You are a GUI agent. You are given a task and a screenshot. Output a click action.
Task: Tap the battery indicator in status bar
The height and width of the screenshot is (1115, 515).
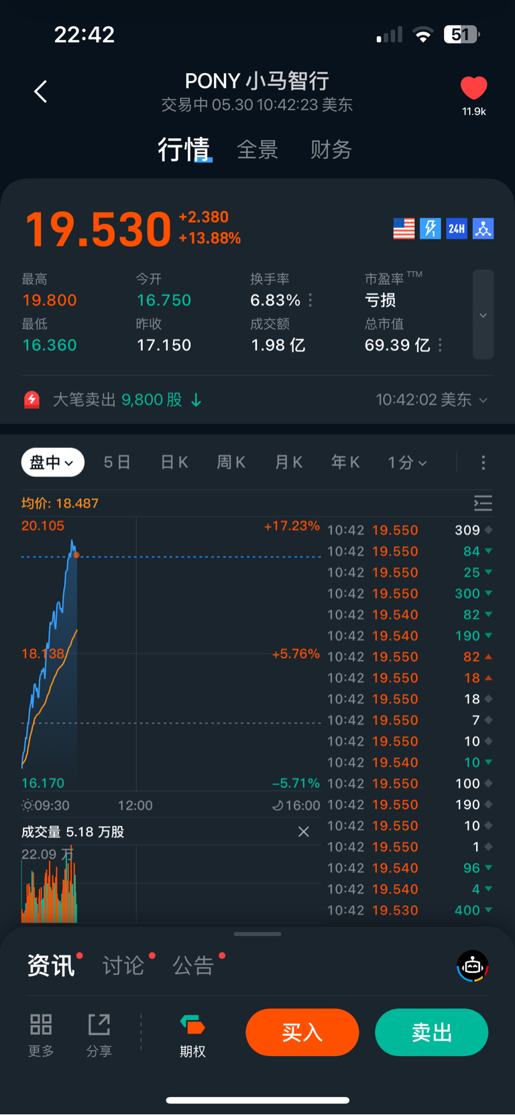(x=462, y=34)
